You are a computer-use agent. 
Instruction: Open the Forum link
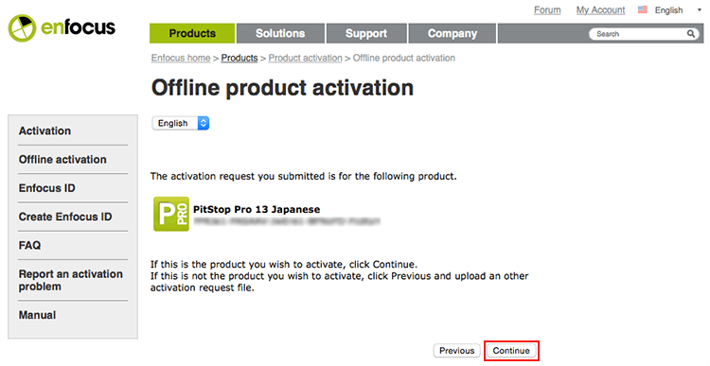(547, 10)
